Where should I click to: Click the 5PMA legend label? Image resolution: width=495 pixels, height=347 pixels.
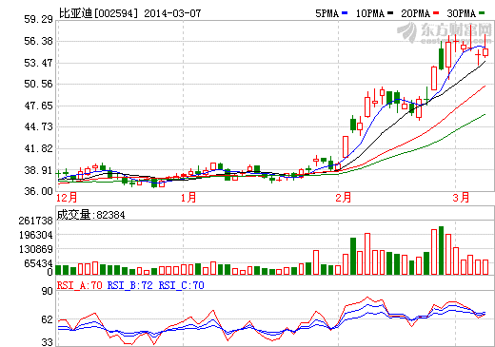tap(327, 13)
